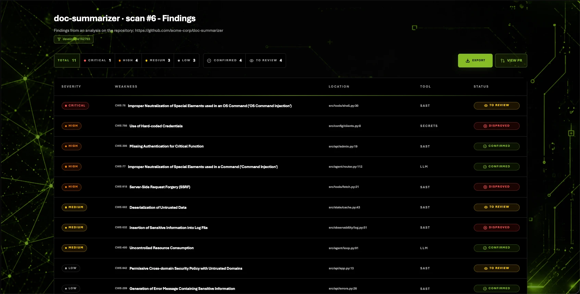Open 'Use of Hard-coded Credentials' finding
The width and height of the screenshot is (580, 294).
pos(156,126)
